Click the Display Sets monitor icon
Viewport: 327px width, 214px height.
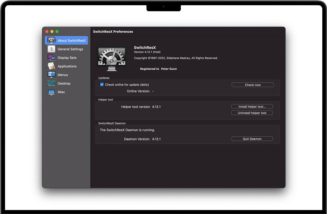(51, 58)
